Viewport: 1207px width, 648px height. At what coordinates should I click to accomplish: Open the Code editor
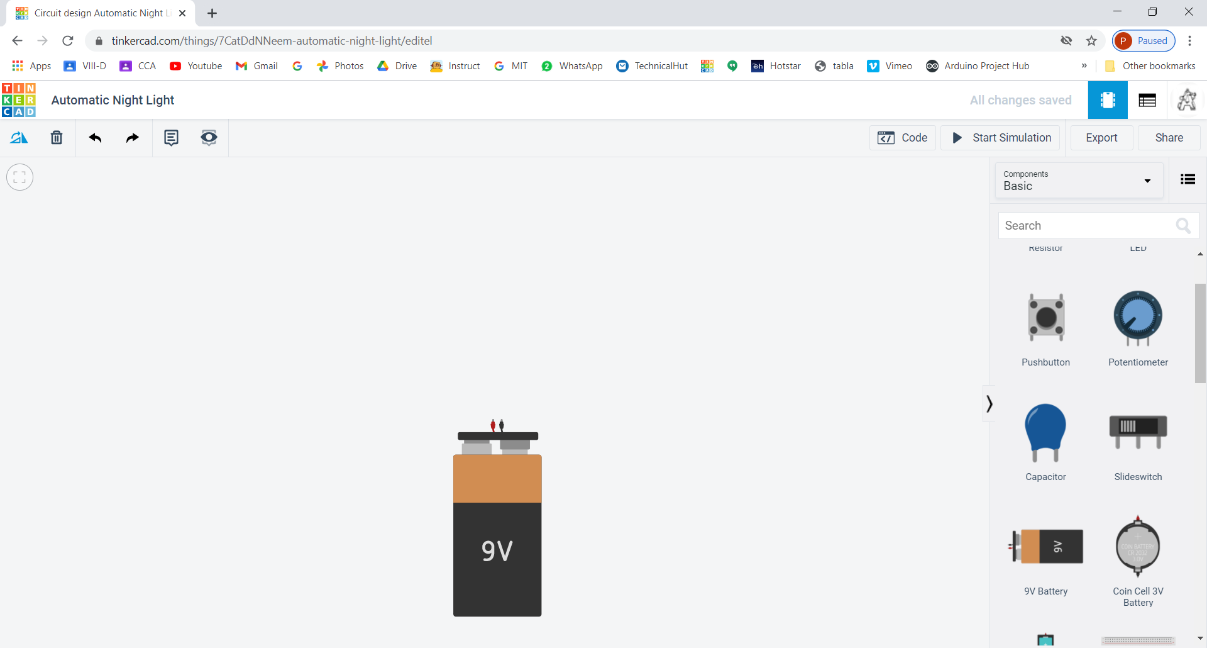point(902,137)
